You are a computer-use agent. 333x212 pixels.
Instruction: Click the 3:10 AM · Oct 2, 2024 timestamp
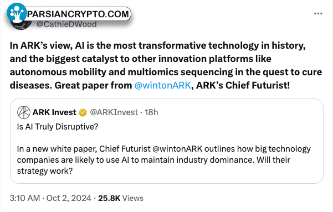point(50,198)
